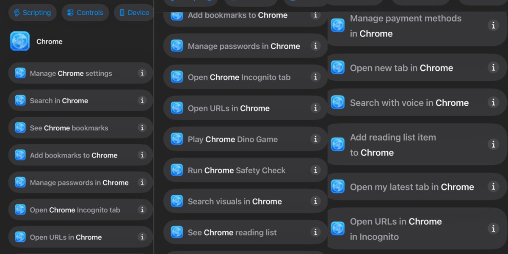Image resolution: width=508 pixels, height=254 pixels.
Task: Open info for See Chrome bookmarks
Action: tap(142, 128)
